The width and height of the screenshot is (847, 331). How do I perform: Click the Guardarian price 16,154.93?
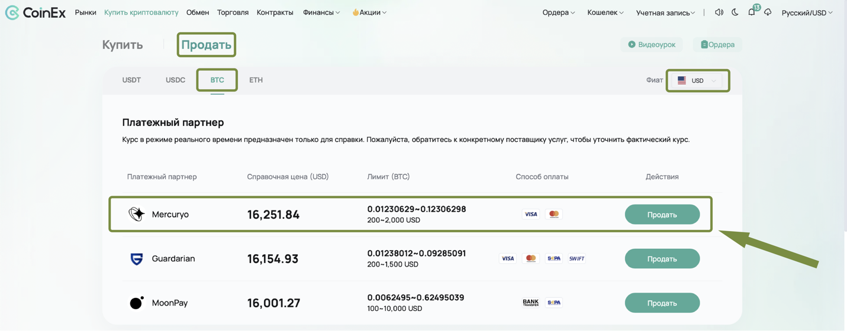[273, 259]
